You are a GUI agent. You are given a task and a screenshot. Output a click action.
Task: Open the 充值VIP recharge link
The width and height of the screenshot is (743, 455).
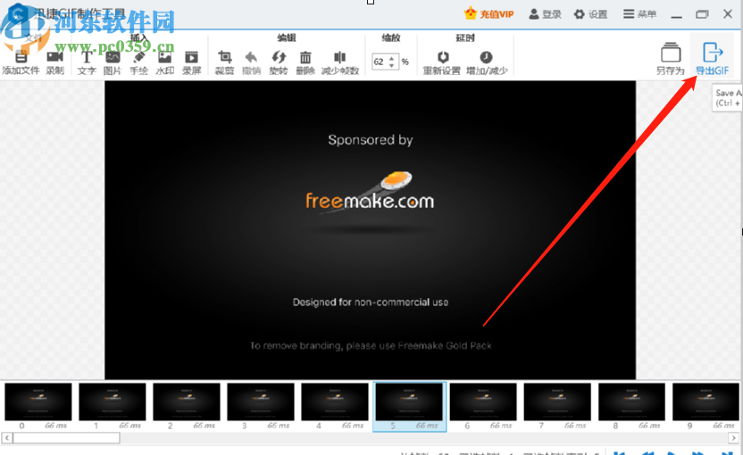489,14
